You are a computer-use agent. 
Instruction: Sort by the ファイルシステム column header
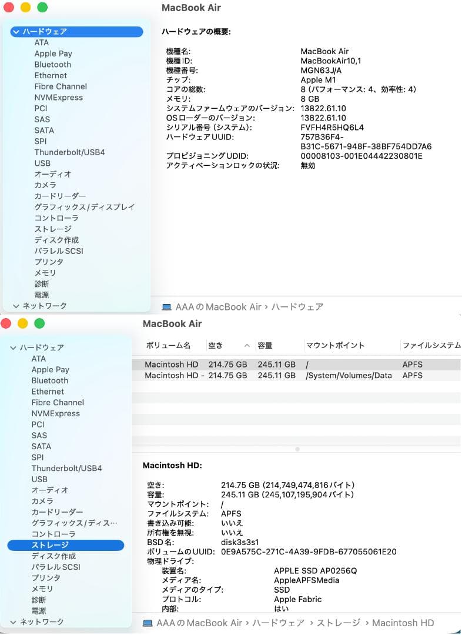pos(431,346)
